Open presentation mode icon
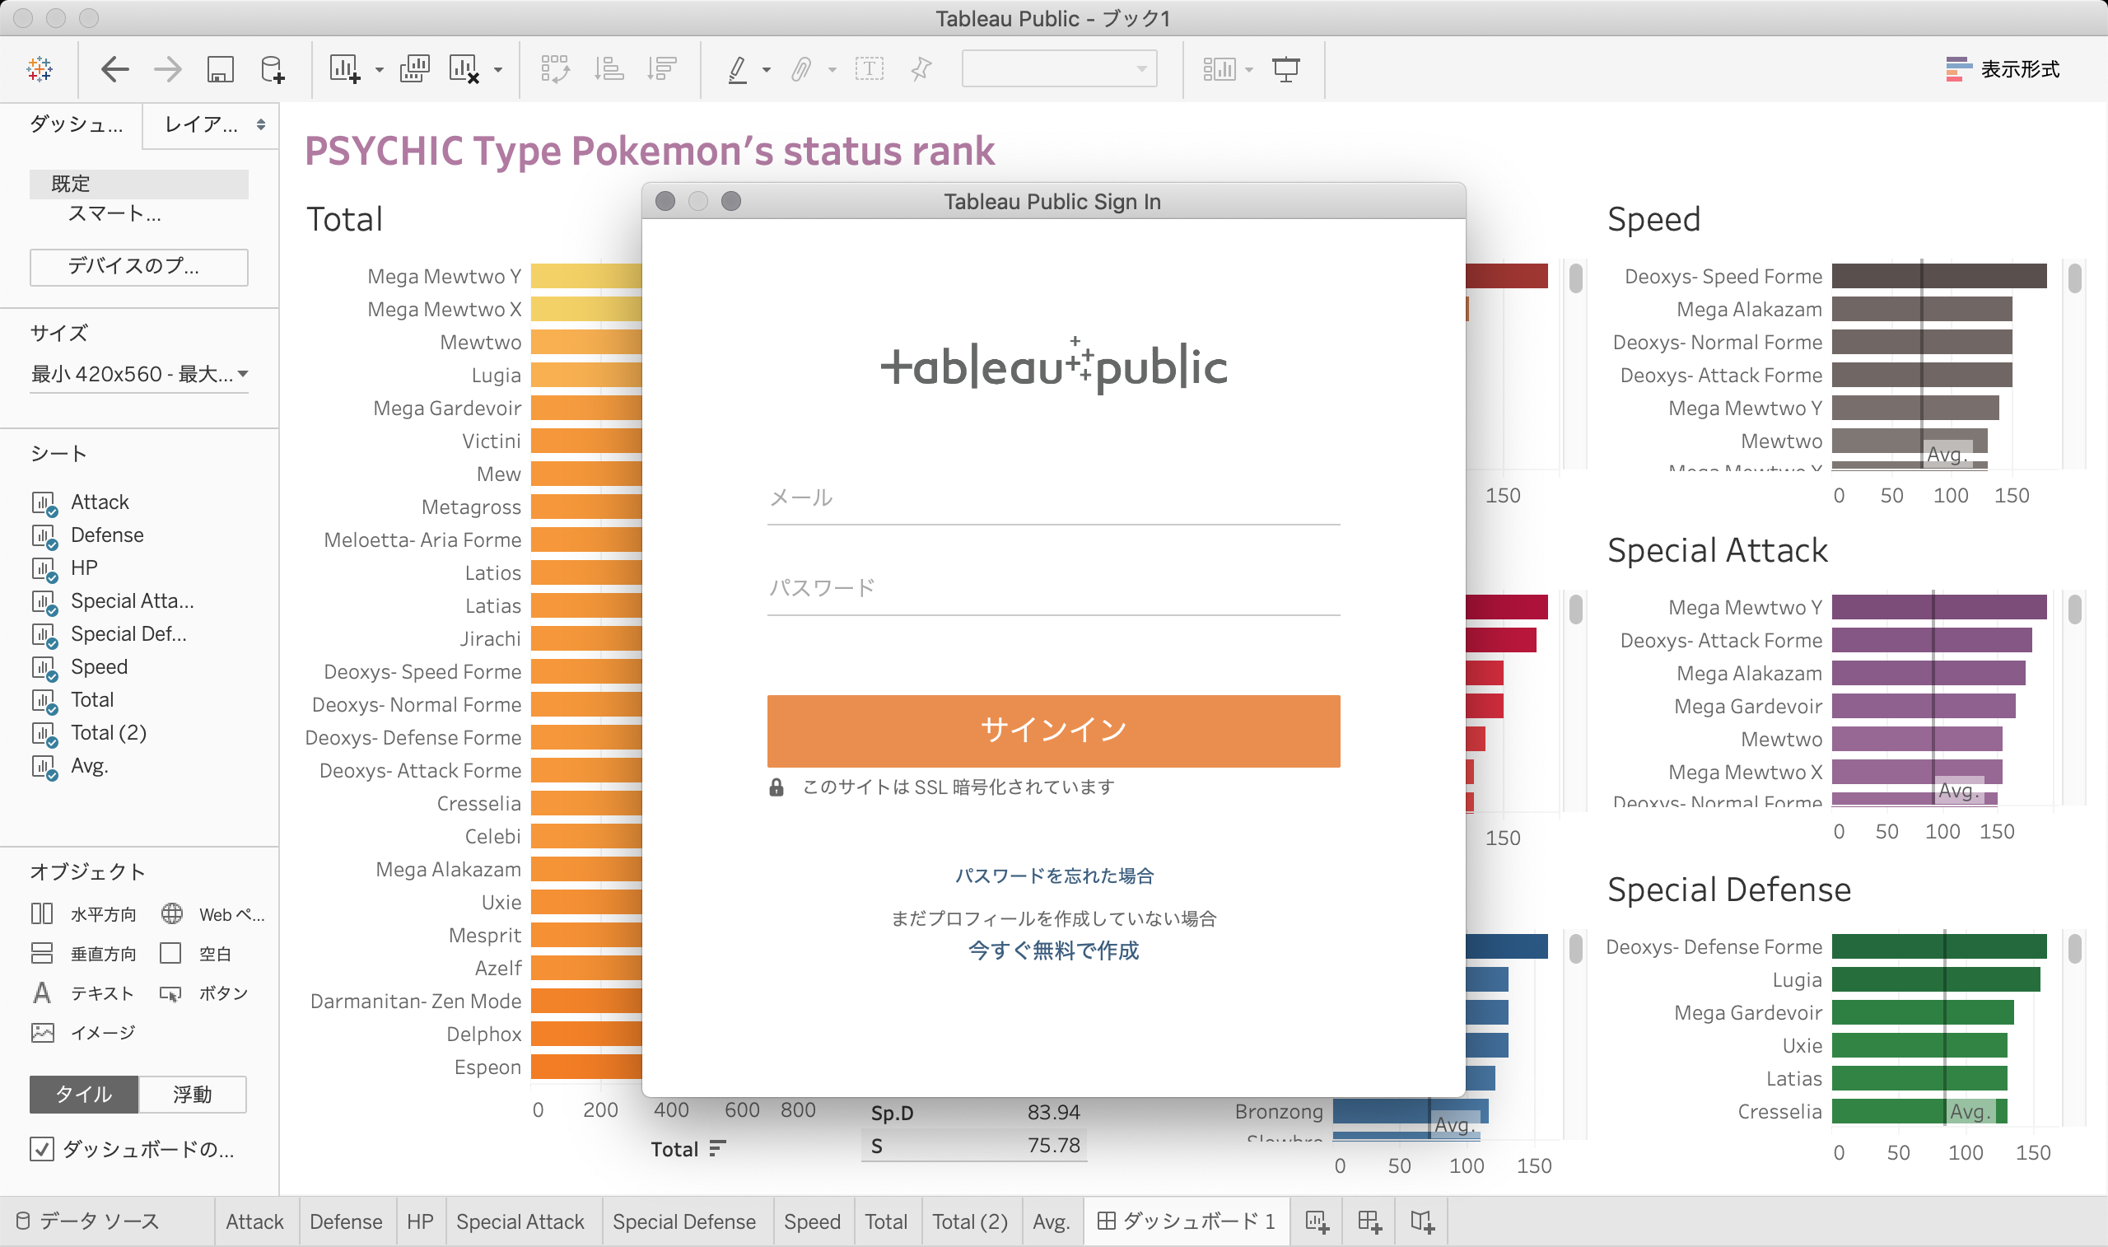 [x=1285, y=69]
